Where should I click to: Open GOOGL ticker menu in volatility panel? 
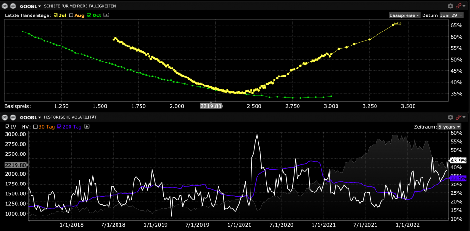pos(30,117)
